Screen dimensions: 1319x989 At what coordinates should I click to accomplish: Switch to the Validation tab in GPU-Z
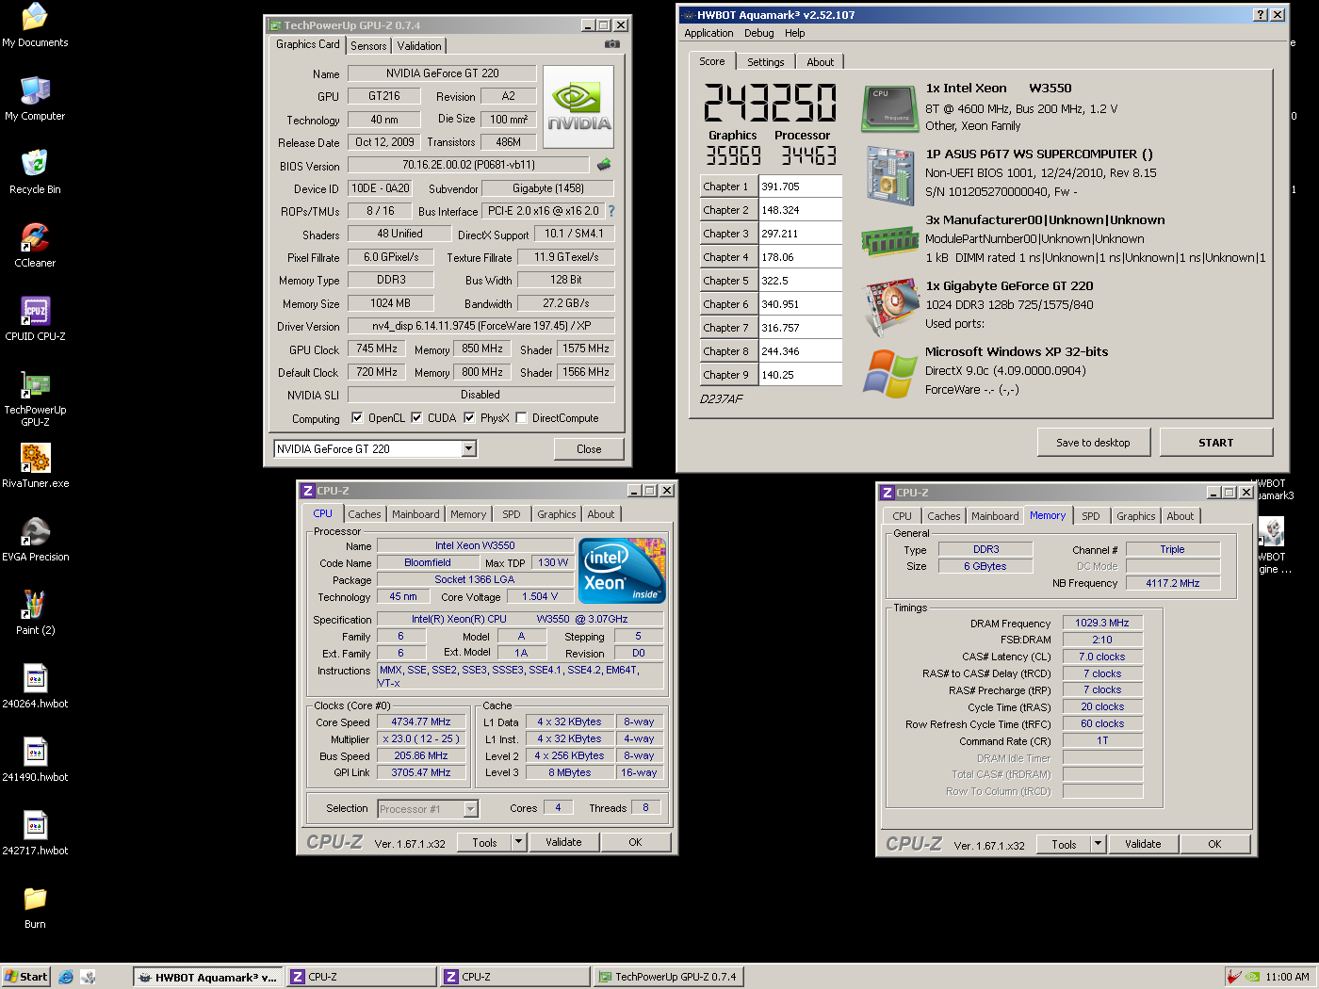point(419,46)
